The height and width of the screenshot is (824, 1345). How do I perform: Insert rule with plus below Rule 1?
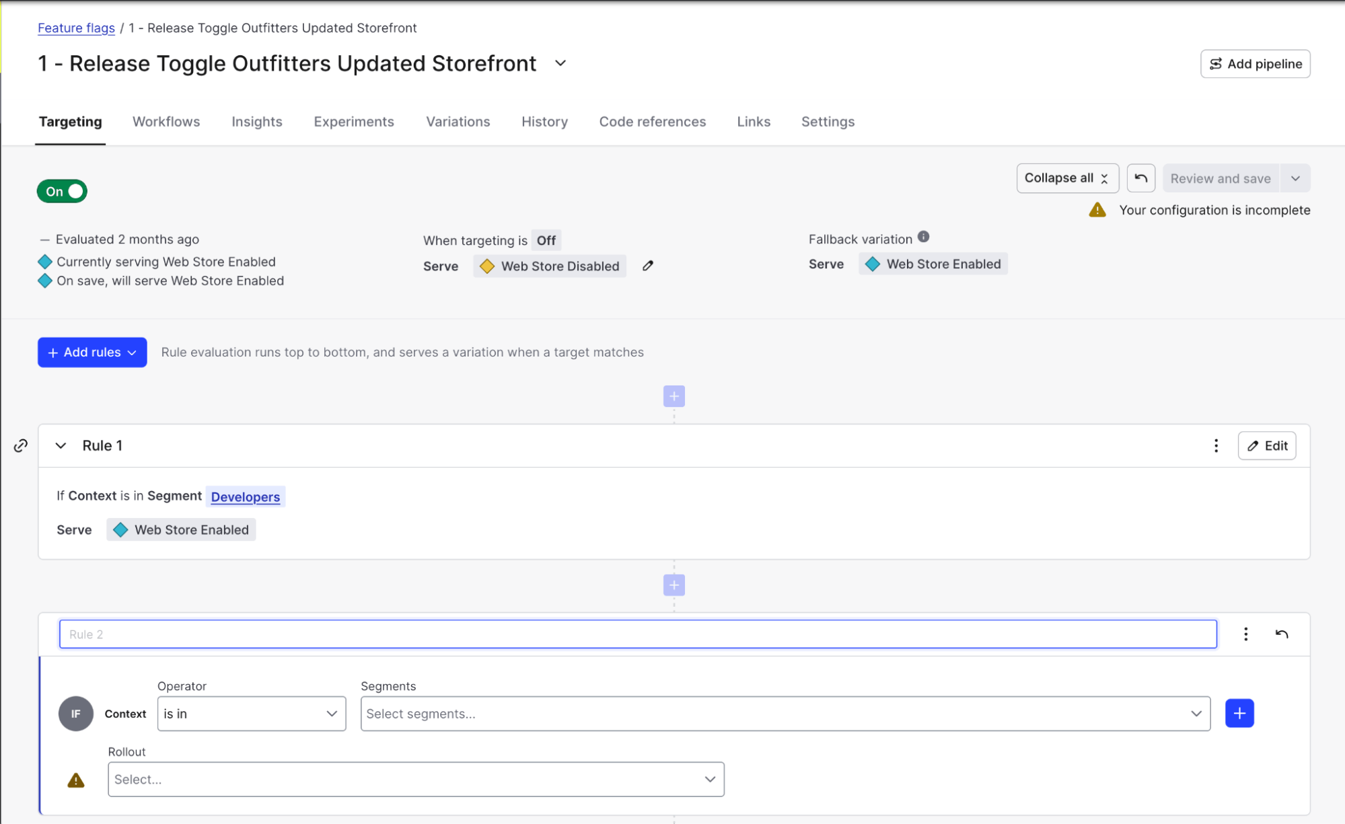[x=674, y=585]
